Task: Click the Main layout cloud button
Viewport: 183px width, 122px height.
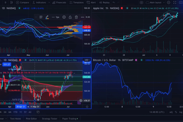Action: 154,2
